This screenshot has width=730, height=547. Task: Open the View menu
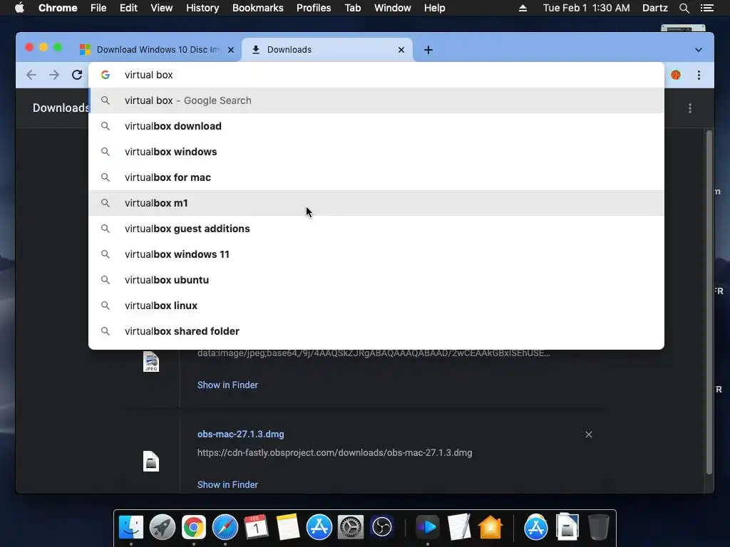click(x=162, y=8)
